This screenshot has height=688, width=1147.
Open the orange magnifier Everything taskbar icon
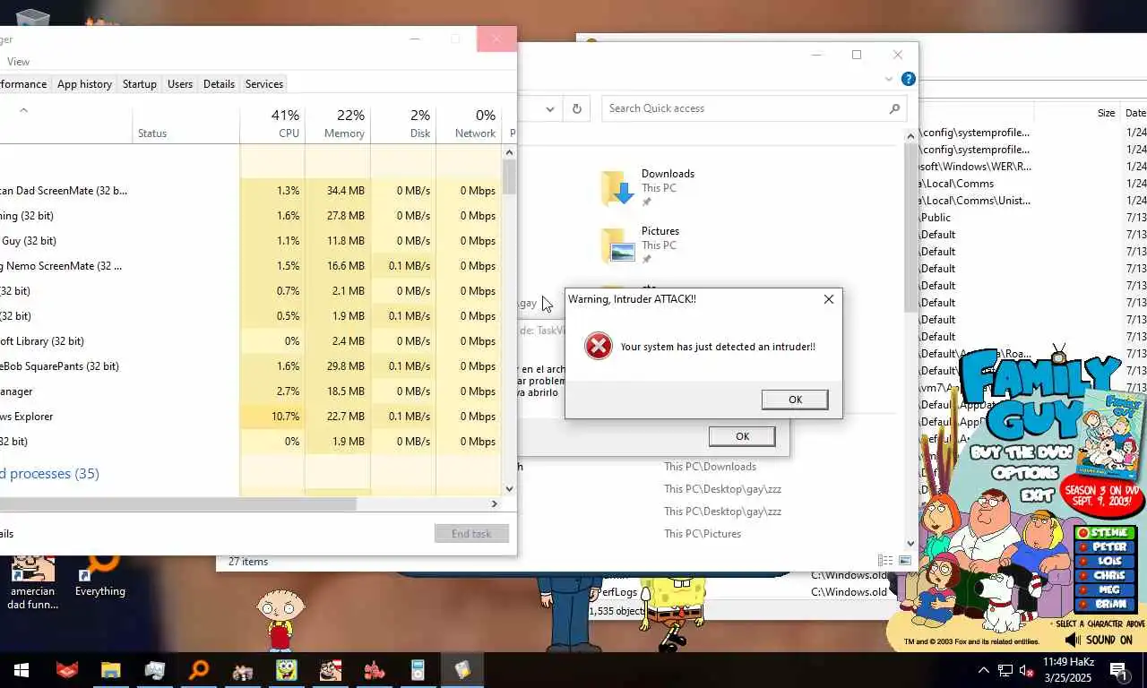[x=198, y=670]
